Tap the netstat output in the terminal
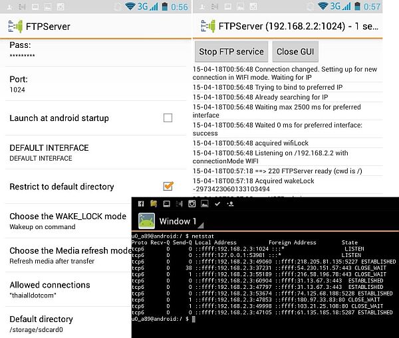This screenshot has height=338, width=399. [266, 279]
